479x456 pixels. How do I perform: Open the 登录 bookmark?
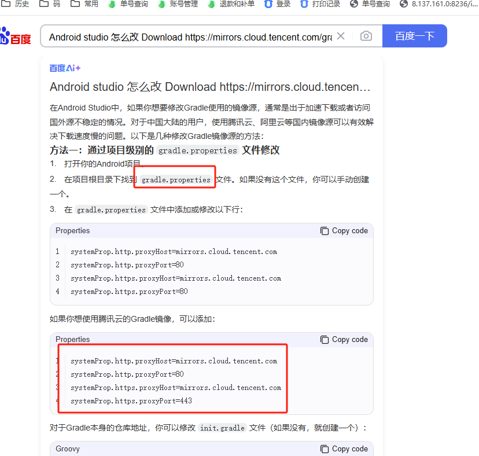(x=277, y=4)
